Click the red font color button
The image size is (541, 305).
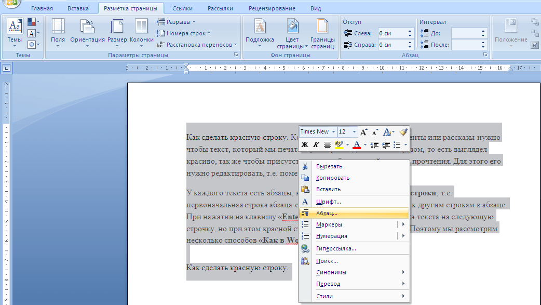(x=357, y=144)
